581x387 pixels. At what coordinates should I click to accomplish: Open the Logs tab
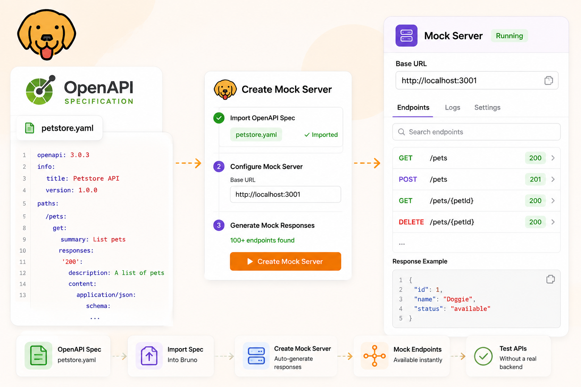coord(452,108)
